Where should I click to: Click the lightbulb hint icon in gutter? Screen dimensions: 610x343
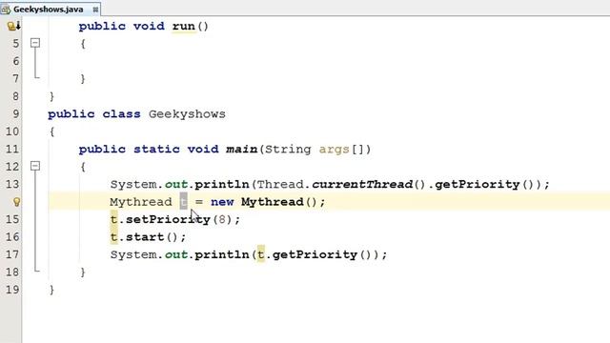tap(16, 202)
